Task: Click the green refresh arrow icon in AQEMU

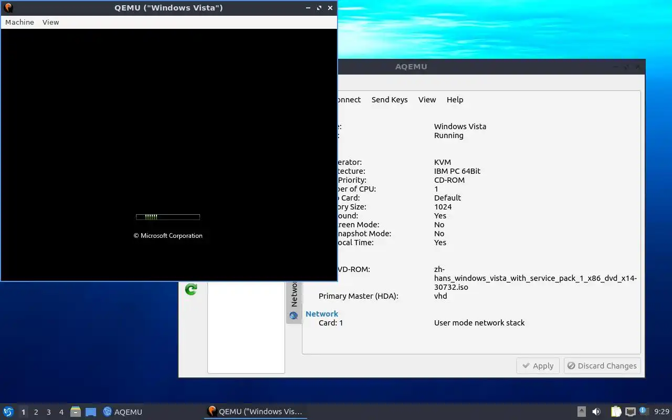Action: (x=191, y=289)
